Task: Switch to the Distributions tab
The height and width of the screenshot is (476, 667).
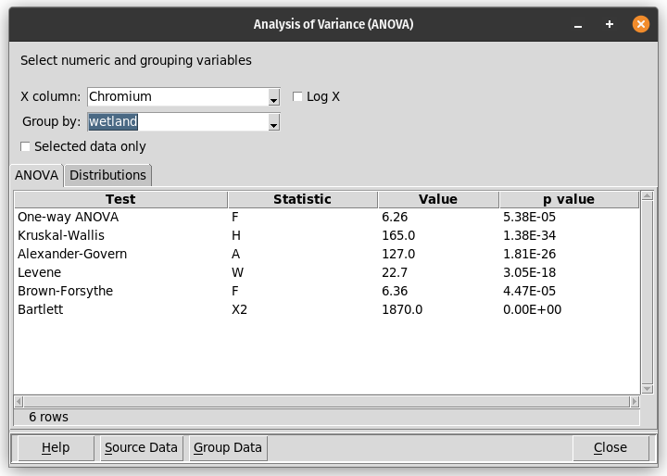Action: coord(107,175)
